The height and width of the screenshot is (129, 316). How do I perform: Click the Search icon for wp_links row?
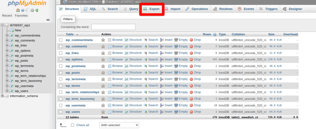[x=146, y=53]
